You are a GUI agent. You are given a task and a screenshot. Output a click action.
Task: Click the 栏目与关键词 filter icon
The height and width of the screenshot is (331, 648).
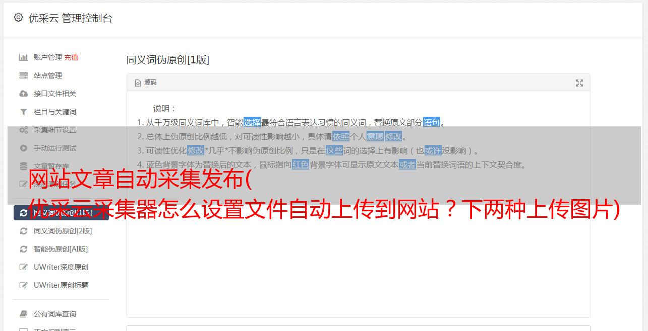pyautogui.click(x=23, y=112)
